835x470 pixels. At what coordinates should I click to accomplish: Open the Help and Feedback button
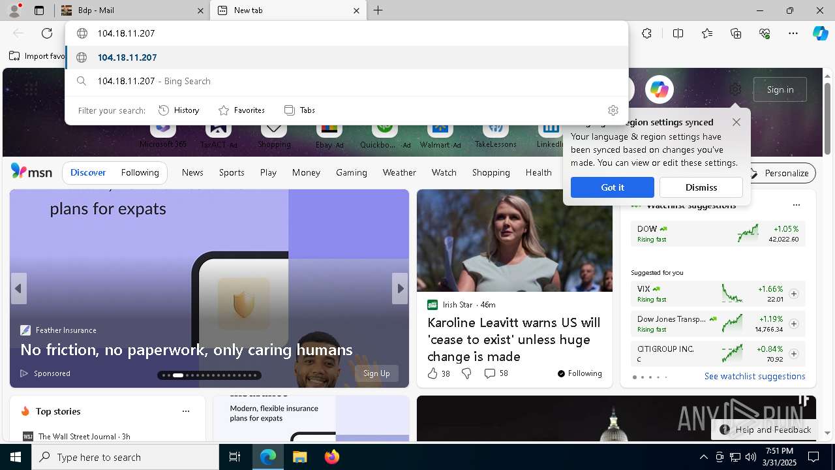point(766,430)
